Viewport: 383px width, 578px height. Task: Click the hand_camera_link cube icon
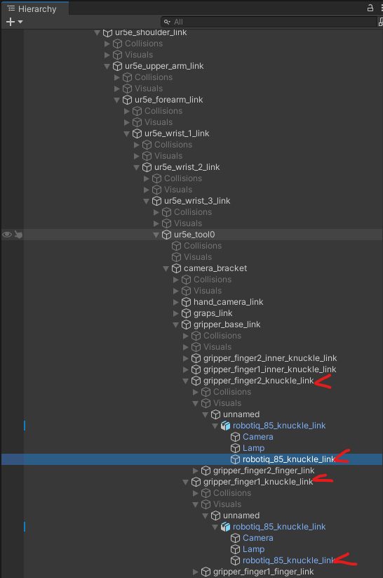click(x=187, y=302)
